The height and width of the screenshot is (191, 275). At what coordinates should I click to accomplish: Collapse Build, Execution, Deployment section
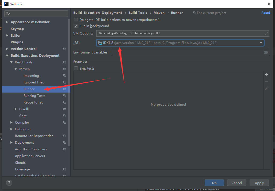point(7,55)
